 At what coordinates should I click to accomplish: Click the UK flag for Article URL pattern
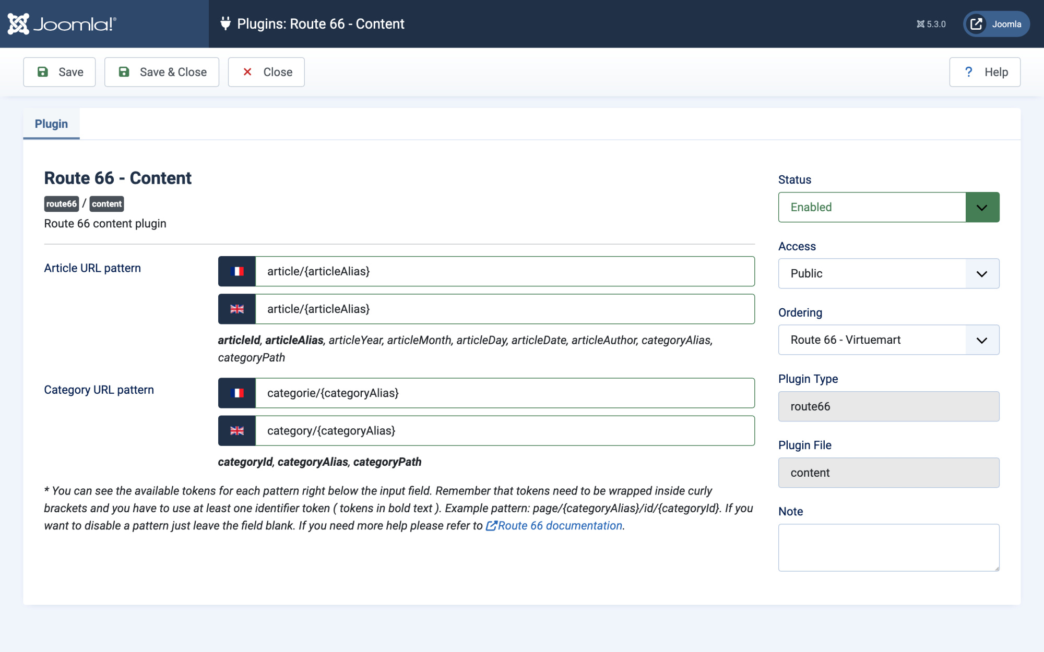(x=237, y=309)
